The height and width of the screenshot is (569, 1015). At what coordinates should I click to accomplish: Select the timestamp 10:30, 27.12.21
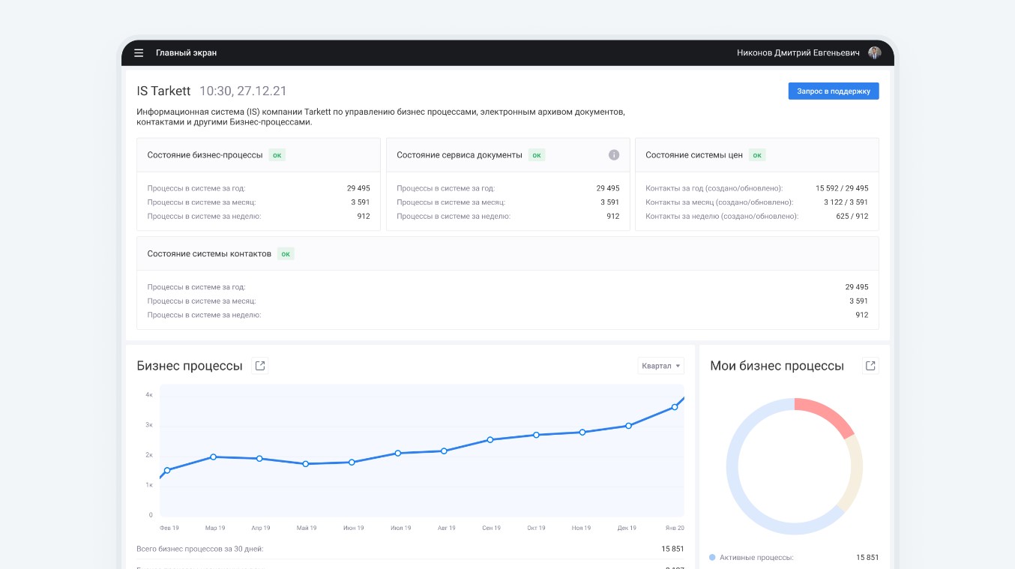(x=243, y=91)
